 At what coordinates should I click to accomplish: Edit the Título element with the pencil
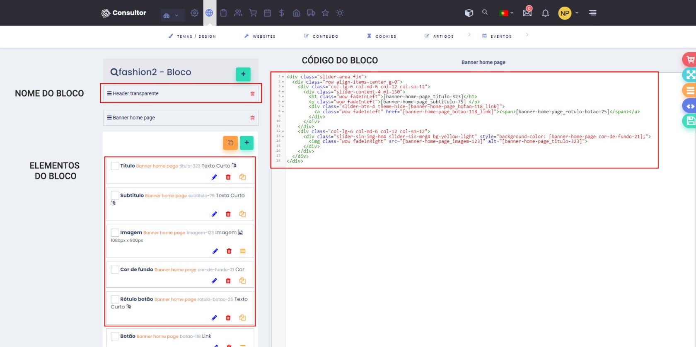(x=214, y=177)
